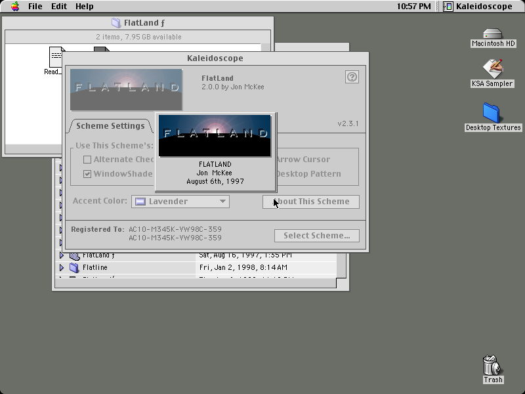The width and height of the screenshot is (525, 394).
Task: Open the Apple menu
Action: coord(15,7)
